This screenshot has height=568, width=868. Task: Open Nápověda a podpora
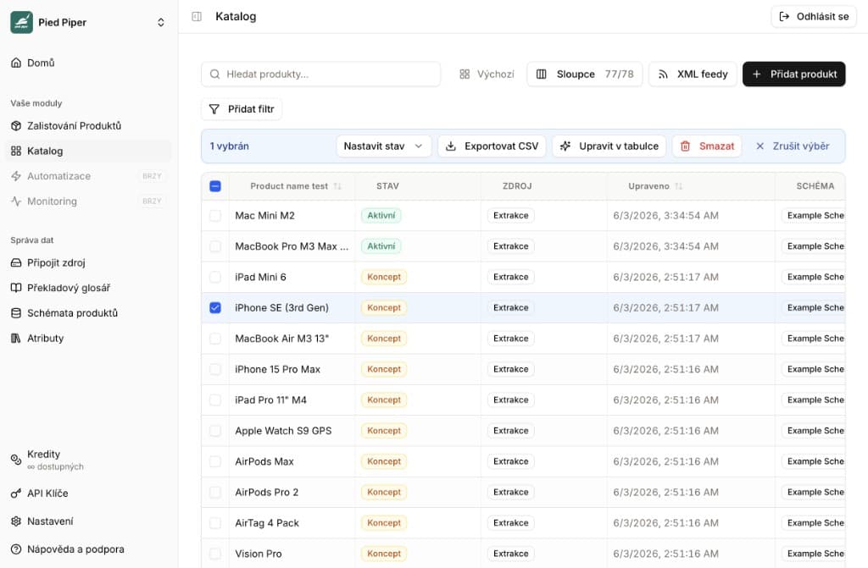point(88,549)
